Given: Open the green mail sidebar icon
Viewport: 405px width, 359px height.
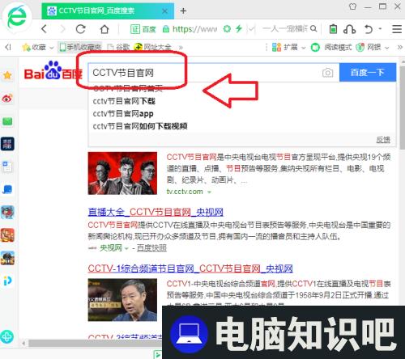Looking at the screenshot, I should [7, 121].
